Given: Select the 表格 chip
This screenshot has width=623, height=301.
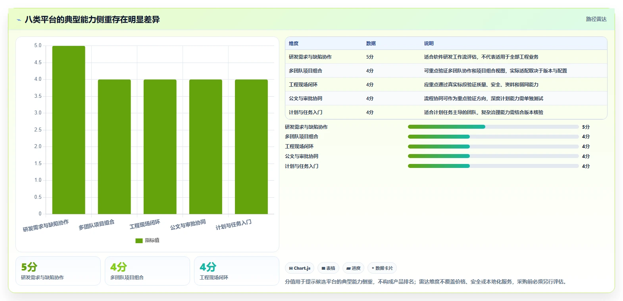Looking at the screenshot, I should point(328,268).
